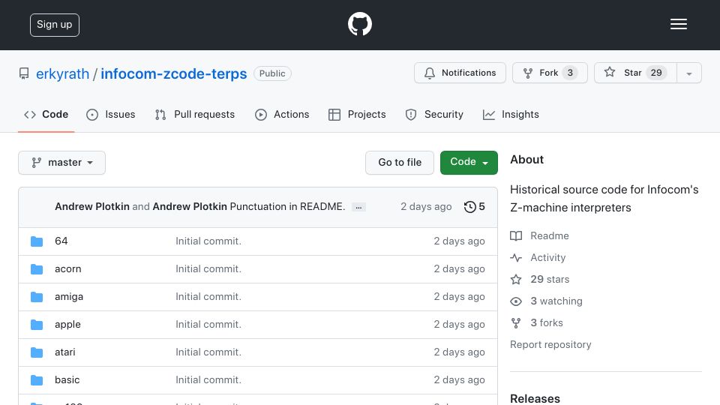This screenshot has width=720, height=405.
Task: Switch to the Security tab
Action: click(434, 114)
